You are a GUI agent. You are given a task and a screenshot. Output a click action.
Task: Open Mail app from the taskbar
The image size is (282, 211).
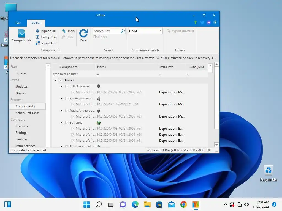[171, 204]
